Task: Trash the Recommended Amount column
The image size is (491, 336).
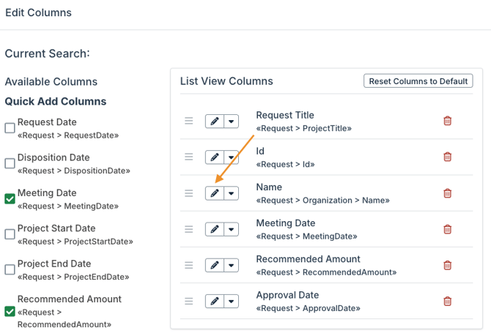Action: [448, 265]
